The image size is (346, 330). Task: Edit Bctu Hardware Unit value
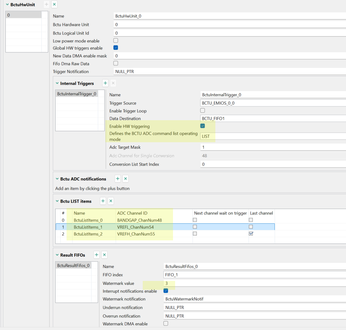(230, 25)
